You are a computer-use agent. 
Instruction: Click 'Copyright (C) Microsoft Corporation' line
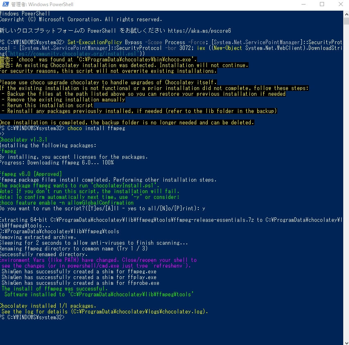tap(81, 19)
